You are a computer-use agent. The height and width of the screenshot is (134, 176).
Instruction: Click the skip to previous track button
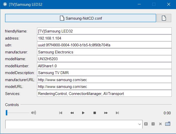pos(61,113)
